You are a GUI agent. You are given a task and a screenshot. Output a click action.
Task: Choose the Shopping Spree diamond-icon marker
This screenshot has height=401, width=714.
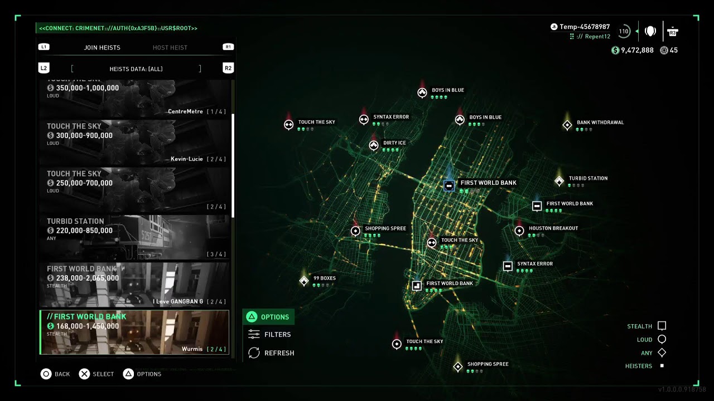[x=458, y=366]
